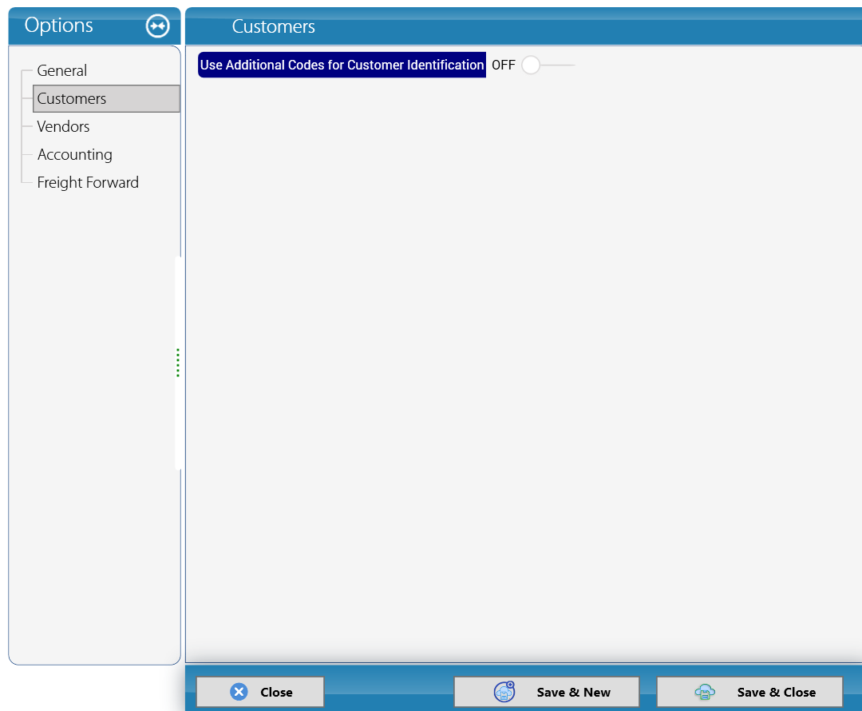This screenshot has width=862, height=711.
Task: Click the Save & Close button label
Action: pyautogui.click(x=777, y=693)
